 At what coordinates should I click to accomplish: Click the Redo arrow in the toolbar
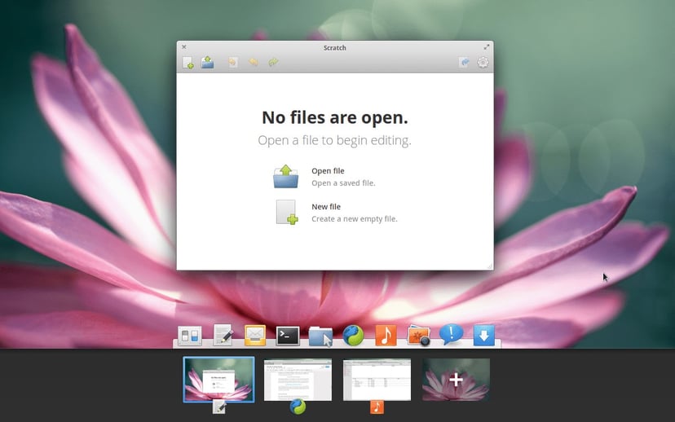pyautogui.click(x=273, y=63)
